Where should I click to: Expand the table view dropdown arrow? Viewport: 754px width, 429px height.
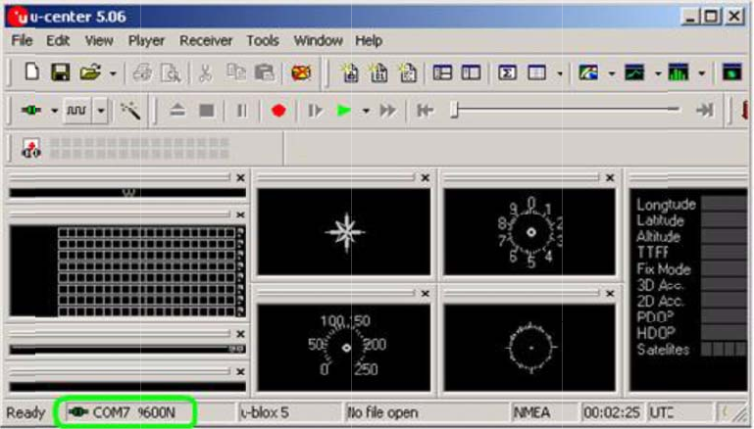(559, 73)
